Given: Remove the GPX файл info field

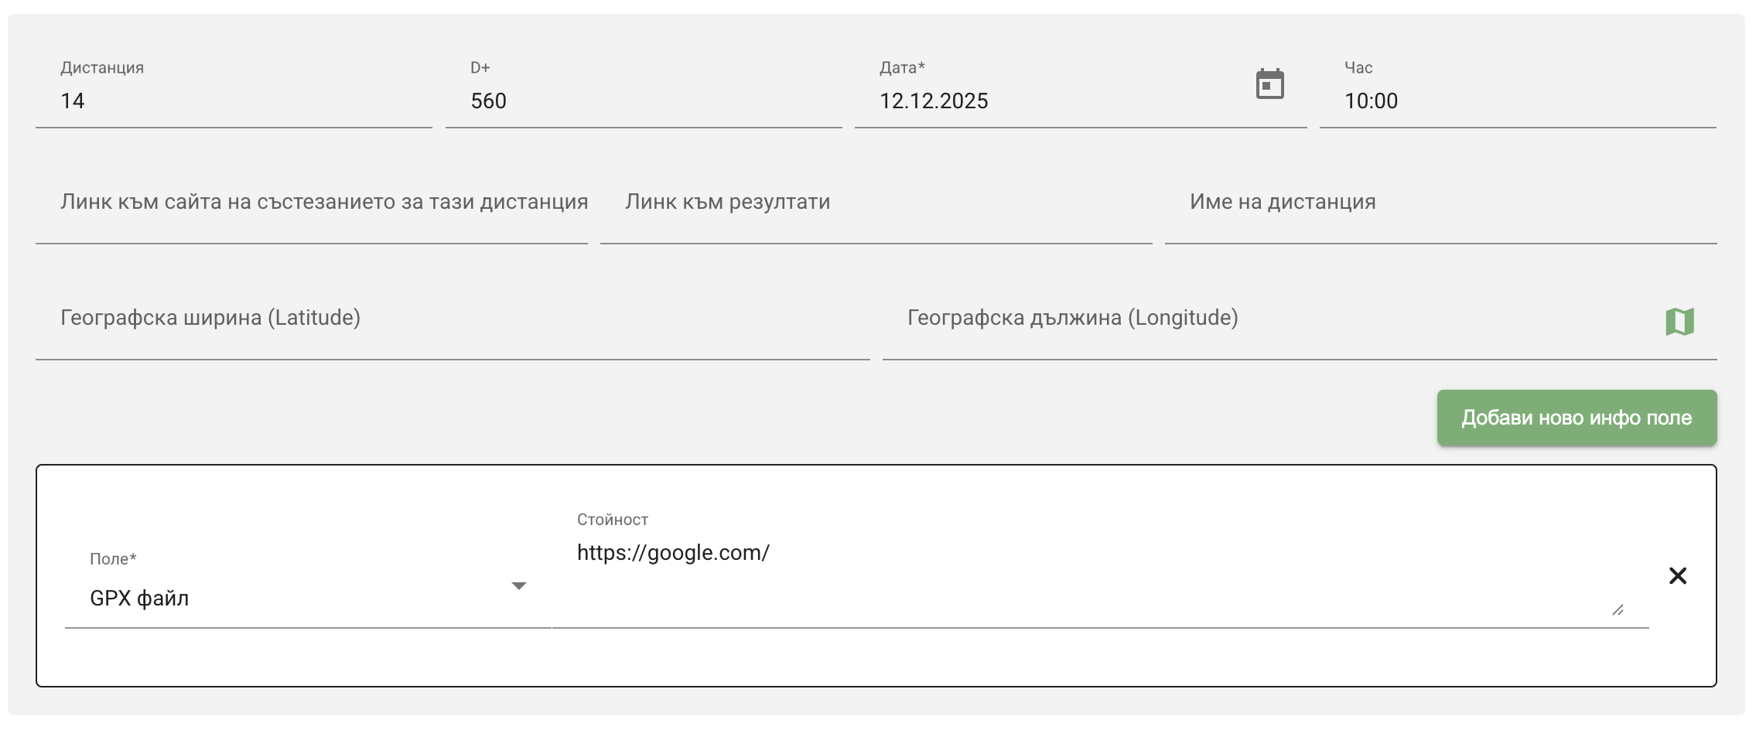Looking at the screenshot, I should [x=1677, y=576].
